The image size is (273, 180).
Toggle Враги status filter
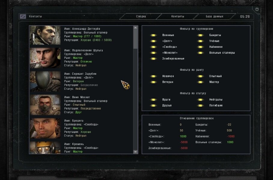pyautogui.click(x=153, y=100)
